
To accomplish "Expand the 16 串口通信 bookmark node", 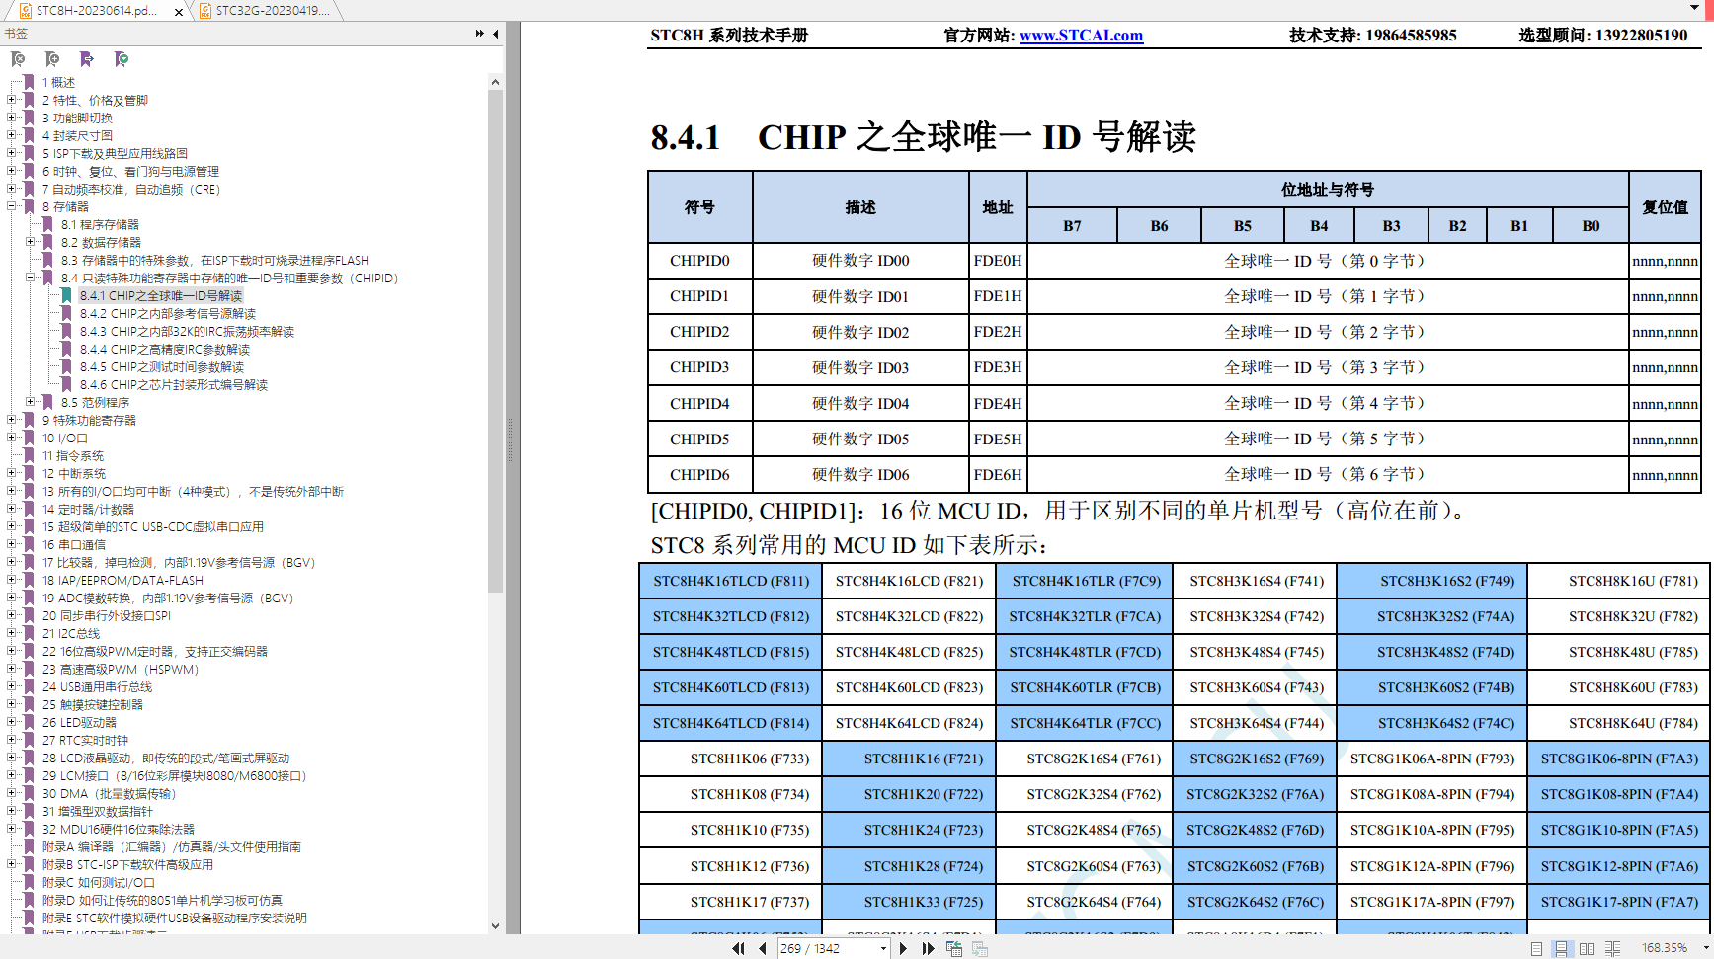I will (x=12, y=544).
